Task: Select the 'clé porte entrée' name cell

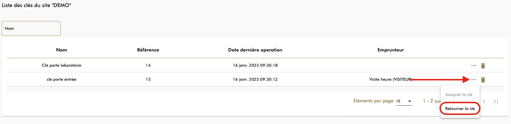Action: click(x=62, y=79)
